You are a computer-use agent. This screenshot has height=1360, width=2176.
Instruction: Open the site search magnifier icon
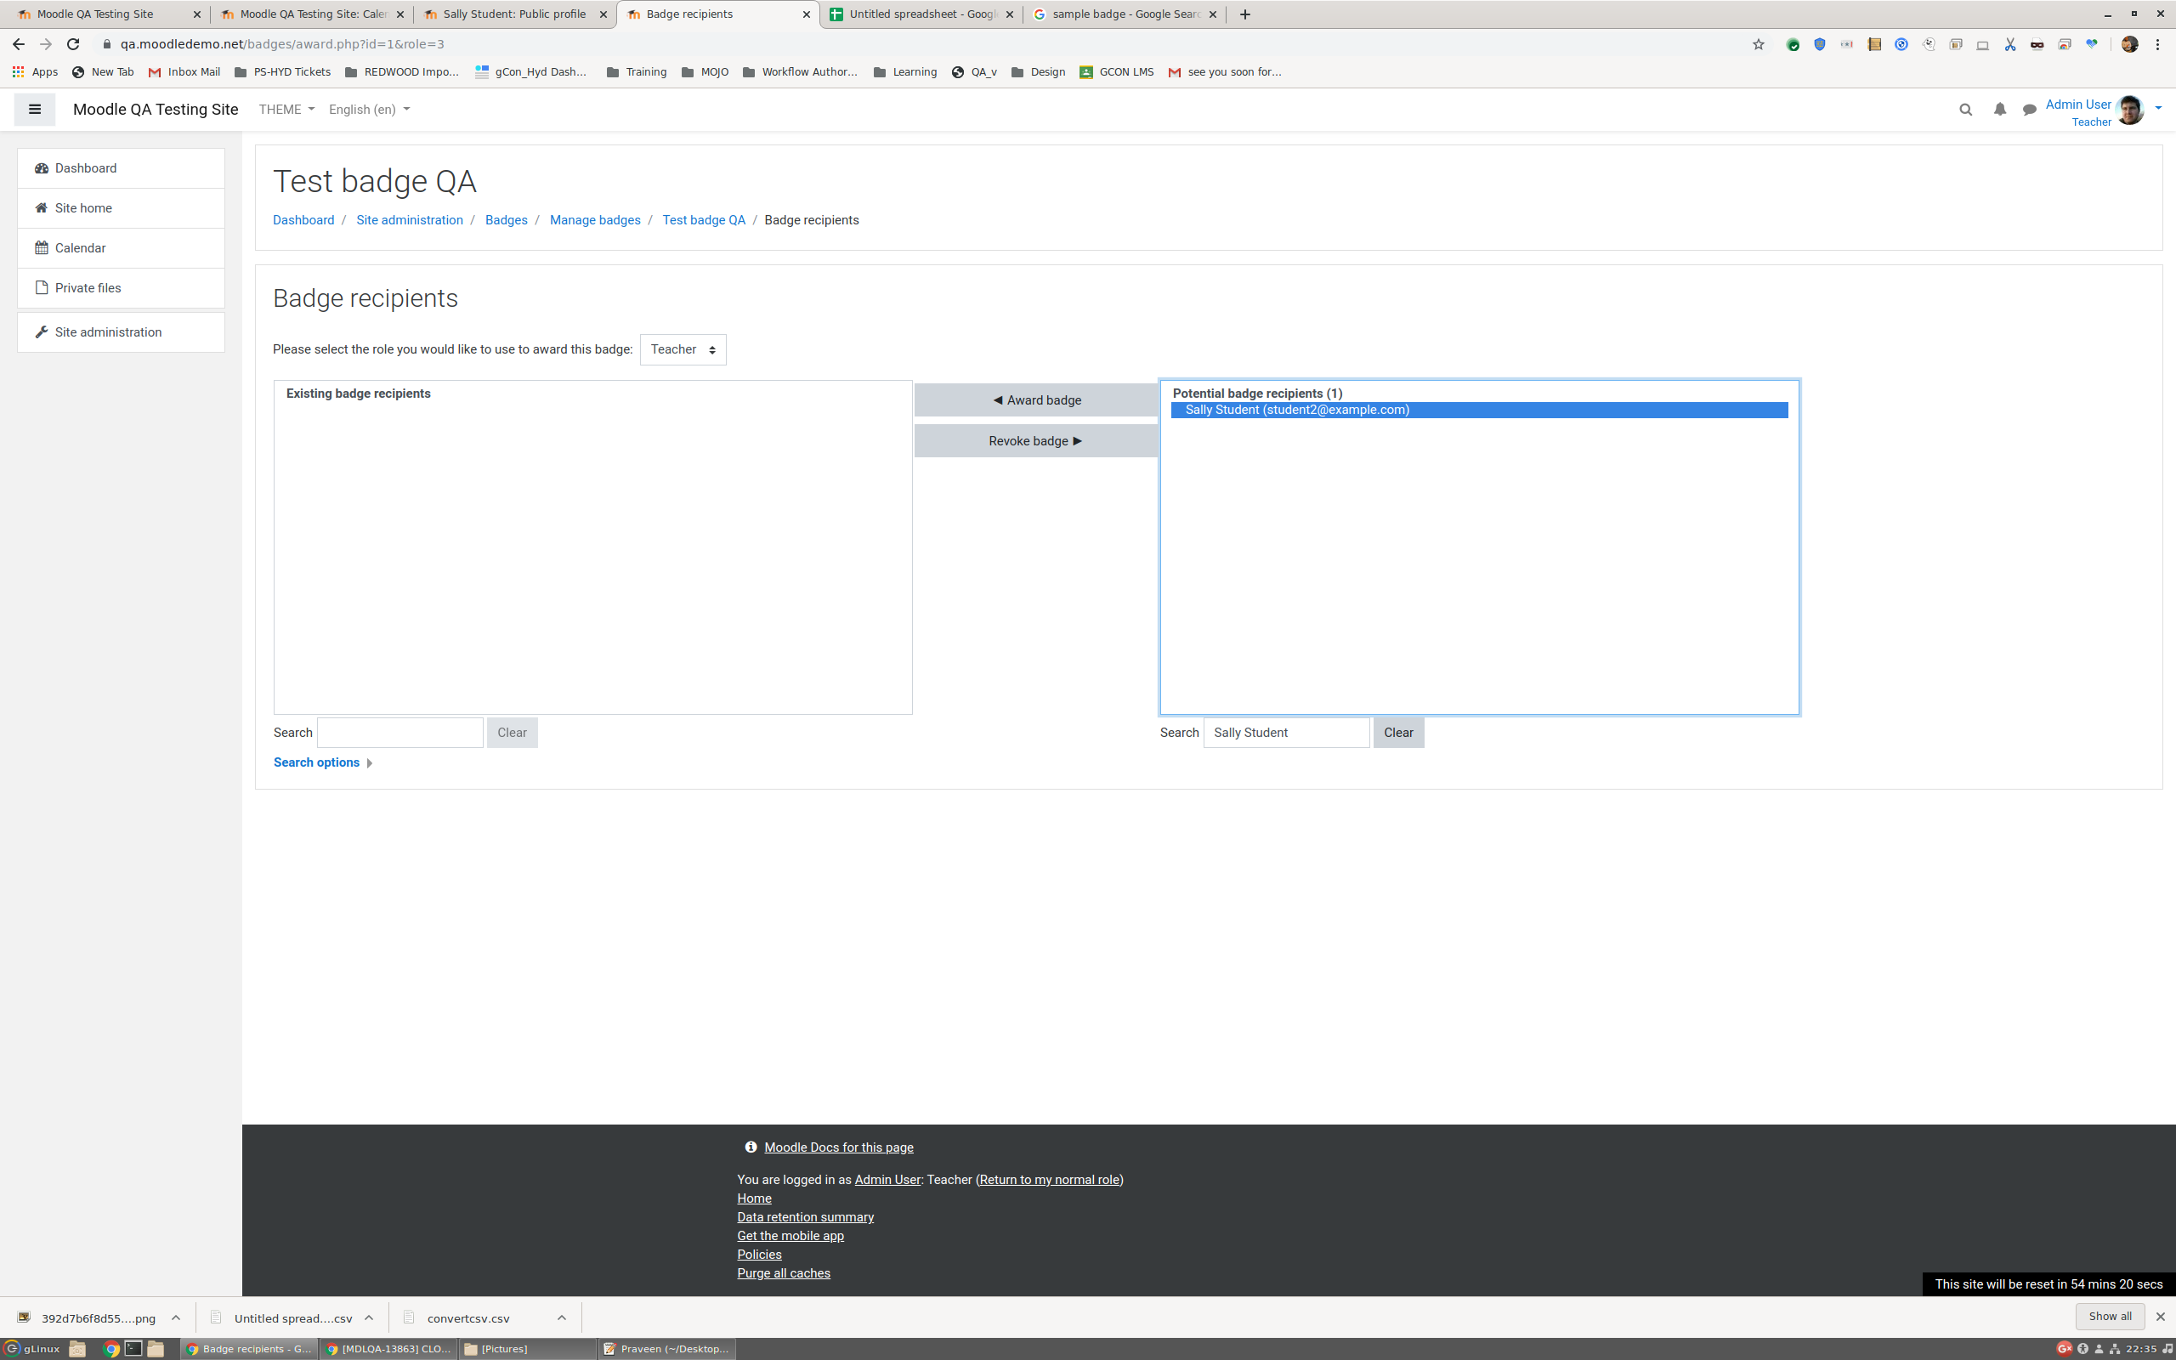click(1965, 110)
